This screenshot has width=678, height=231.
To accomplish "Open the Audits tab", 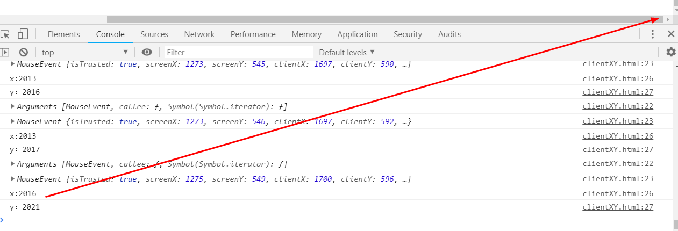I will pos(449,34).
